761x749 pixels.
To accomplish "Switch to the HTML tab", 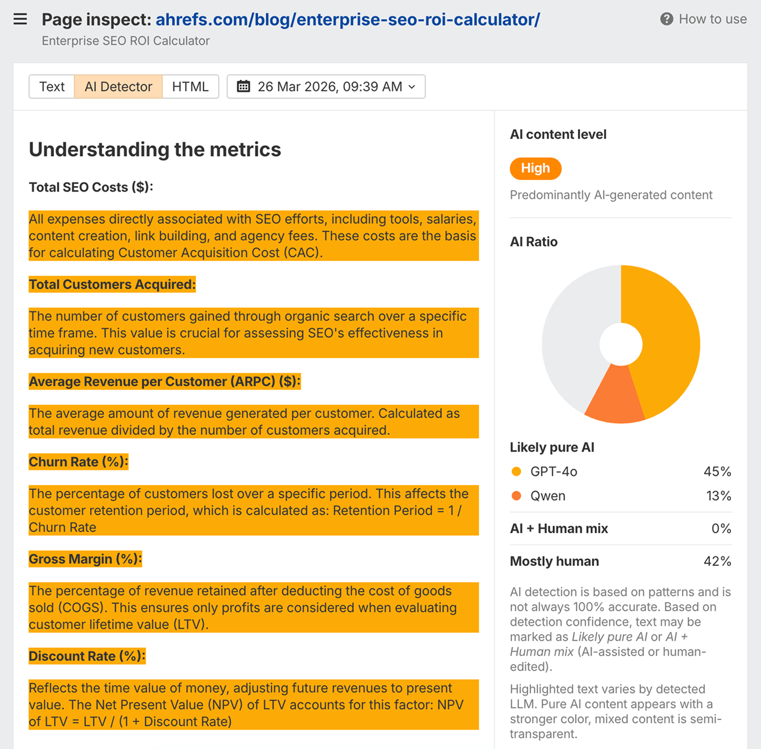I will 190,86.
